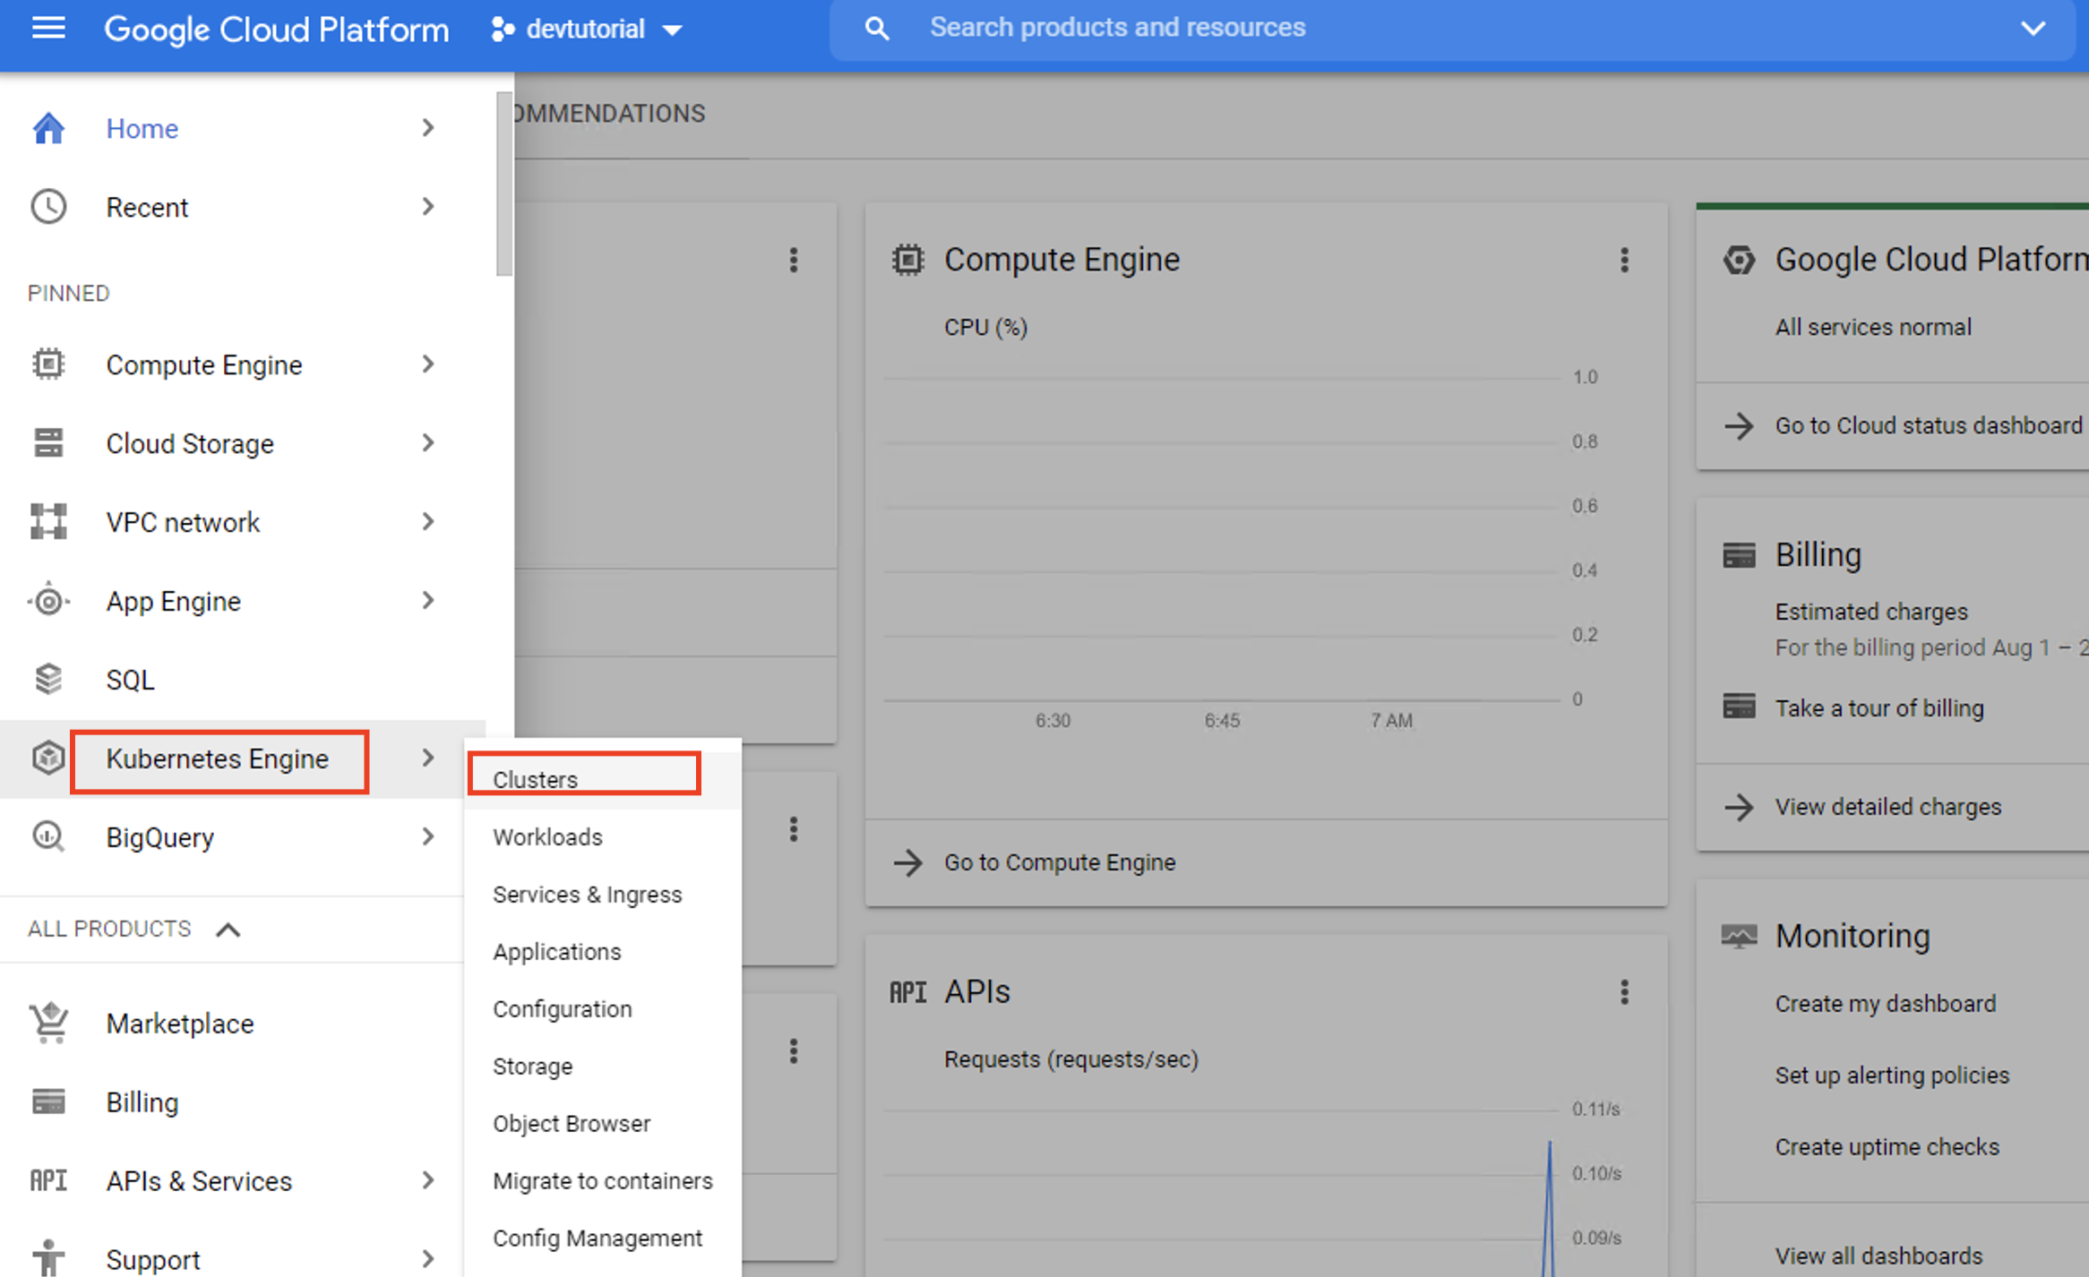Click the search magnifier icon
This screenshot has height=1277, width=2089.
point(877,29)
